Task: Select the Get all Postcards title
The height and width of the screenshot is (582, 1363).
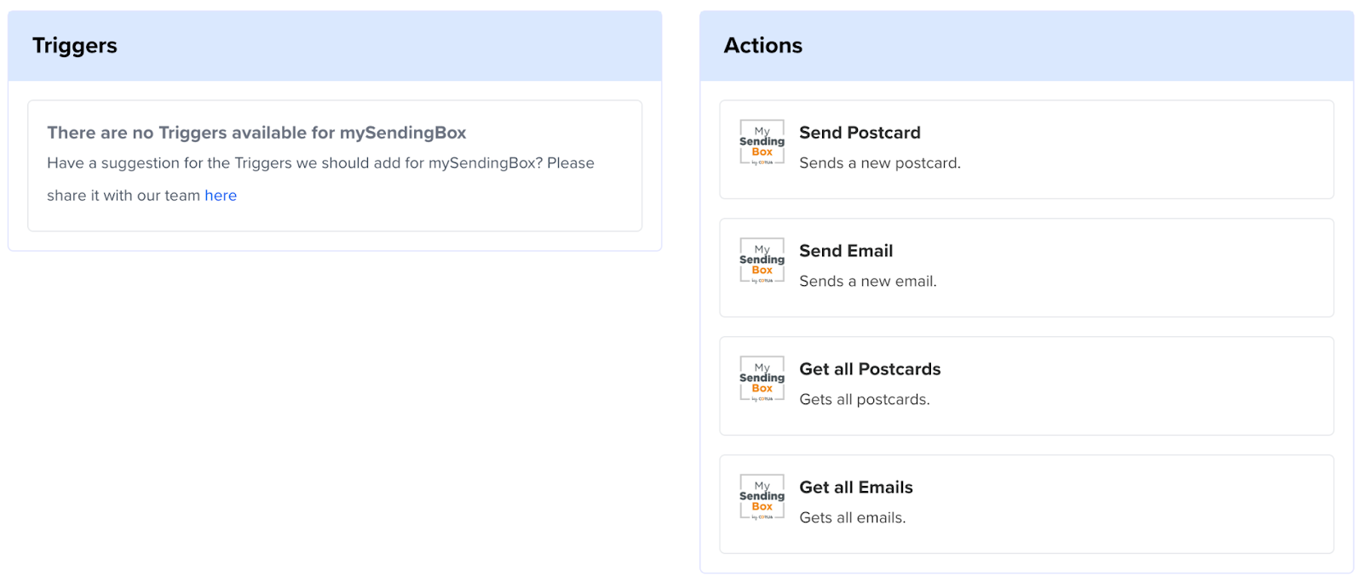Action: (x=870, y=369)
